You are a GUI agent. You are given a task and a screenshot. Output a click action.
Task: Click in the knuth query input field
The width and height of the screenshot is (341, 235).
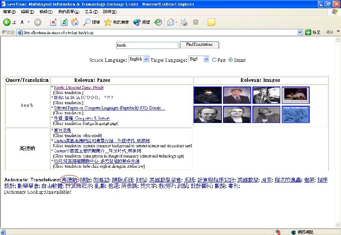point(147,45)
